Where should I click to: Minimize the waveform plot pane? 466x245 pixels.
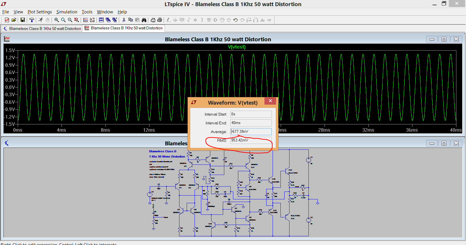click(x=432, y=39)
